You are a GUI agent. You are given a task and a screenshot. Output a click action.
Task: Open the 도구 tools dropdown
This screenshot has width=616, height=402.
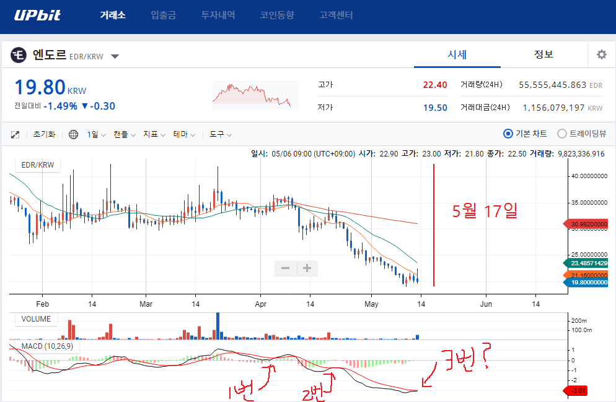[x=221, y=135]
